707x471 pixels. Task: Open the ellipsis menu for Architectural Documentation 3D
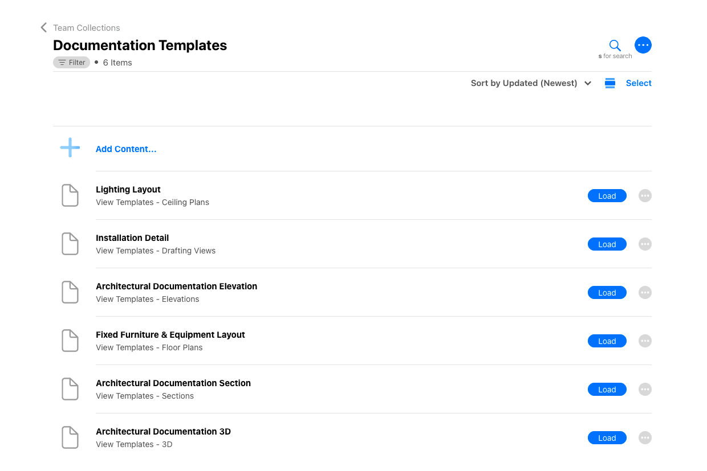(x=645, y=437)
